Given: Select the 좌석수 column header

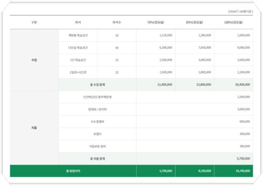Looking at the screenshot, I should pos(117,22).
